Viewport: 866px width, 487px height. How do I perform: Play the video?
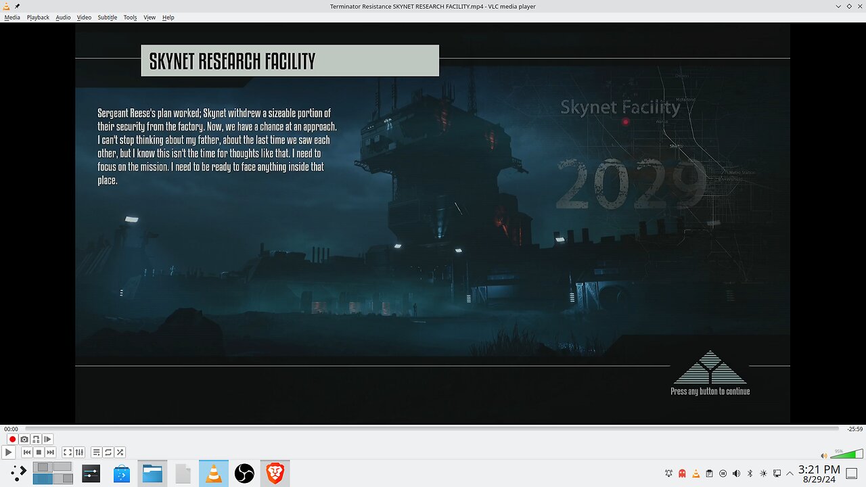[9, 452]
